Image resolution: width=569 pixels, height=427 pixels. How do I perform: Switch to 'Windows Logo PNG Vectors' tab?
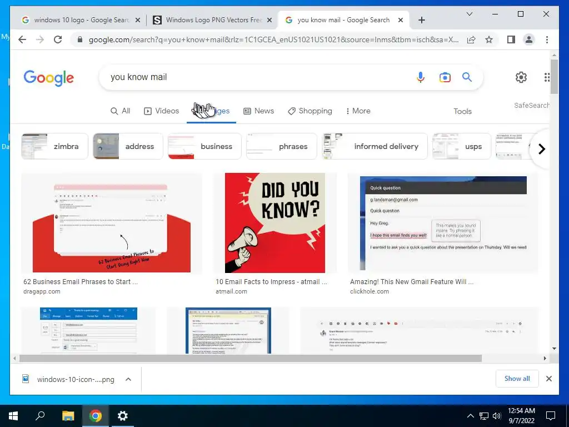tap(212, 21)
